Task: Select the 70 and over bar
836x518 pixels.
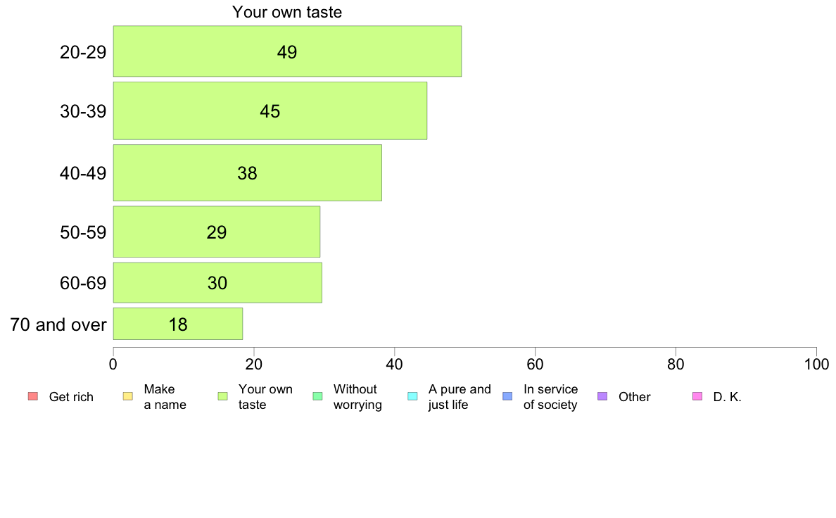Action: pos(178,324)
